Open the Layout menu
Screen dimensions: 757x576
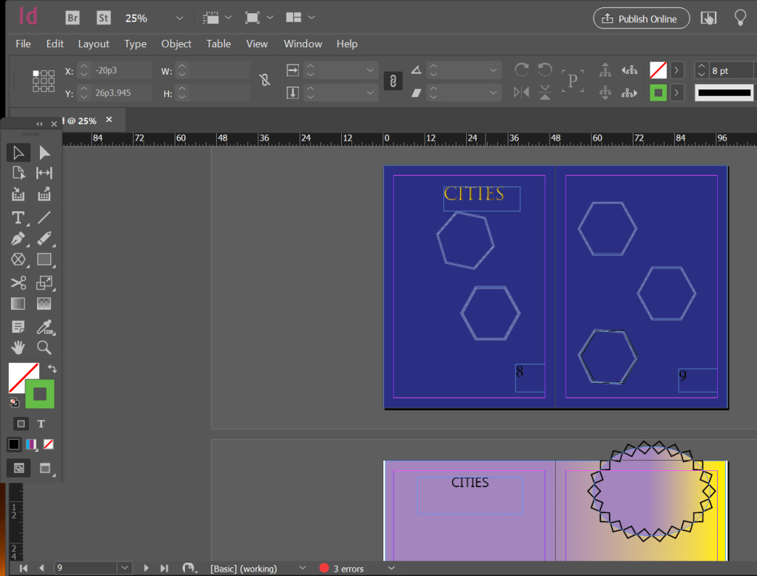click(93, 44)
